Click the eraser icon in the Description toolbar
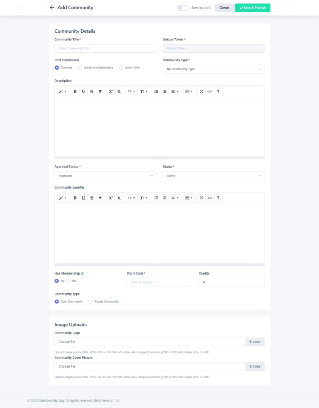Image resolution: width=319 pixels, height=408 pixels. tap(100, 91)
